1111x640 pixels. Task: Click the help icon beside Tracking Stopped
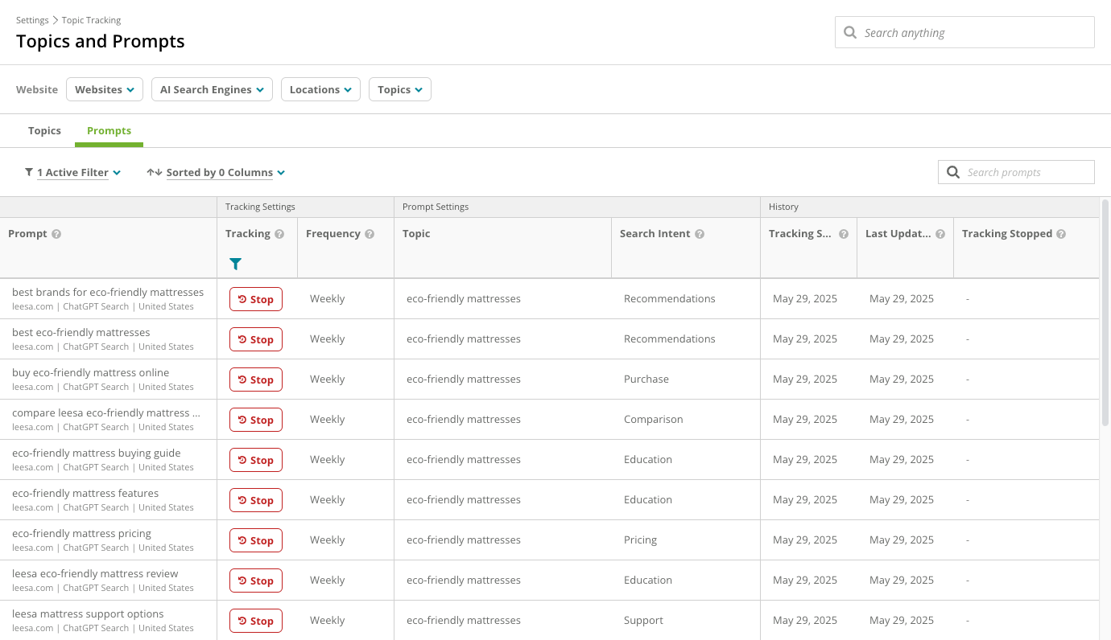[1061, 234]
